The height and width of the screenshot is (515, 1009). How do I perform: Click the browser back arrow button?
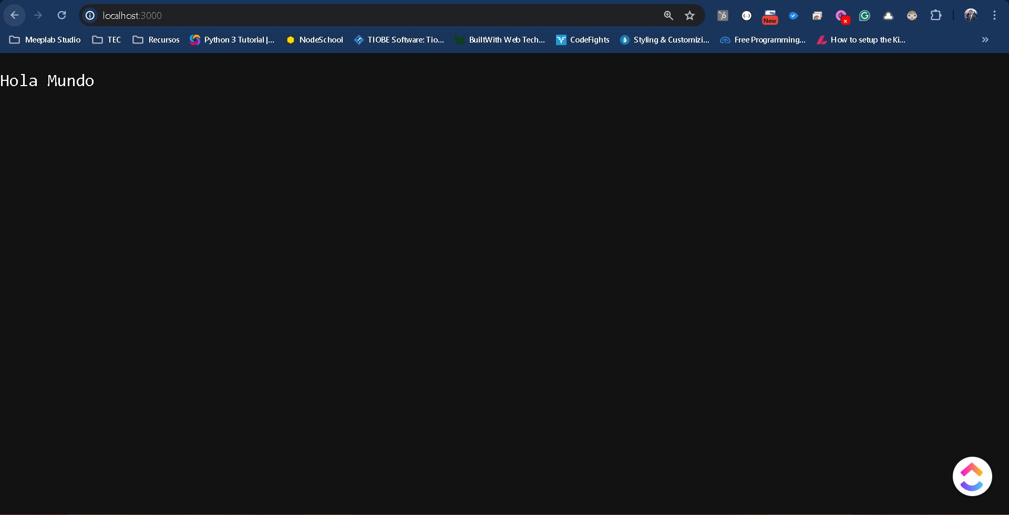[x=15, y=15]
